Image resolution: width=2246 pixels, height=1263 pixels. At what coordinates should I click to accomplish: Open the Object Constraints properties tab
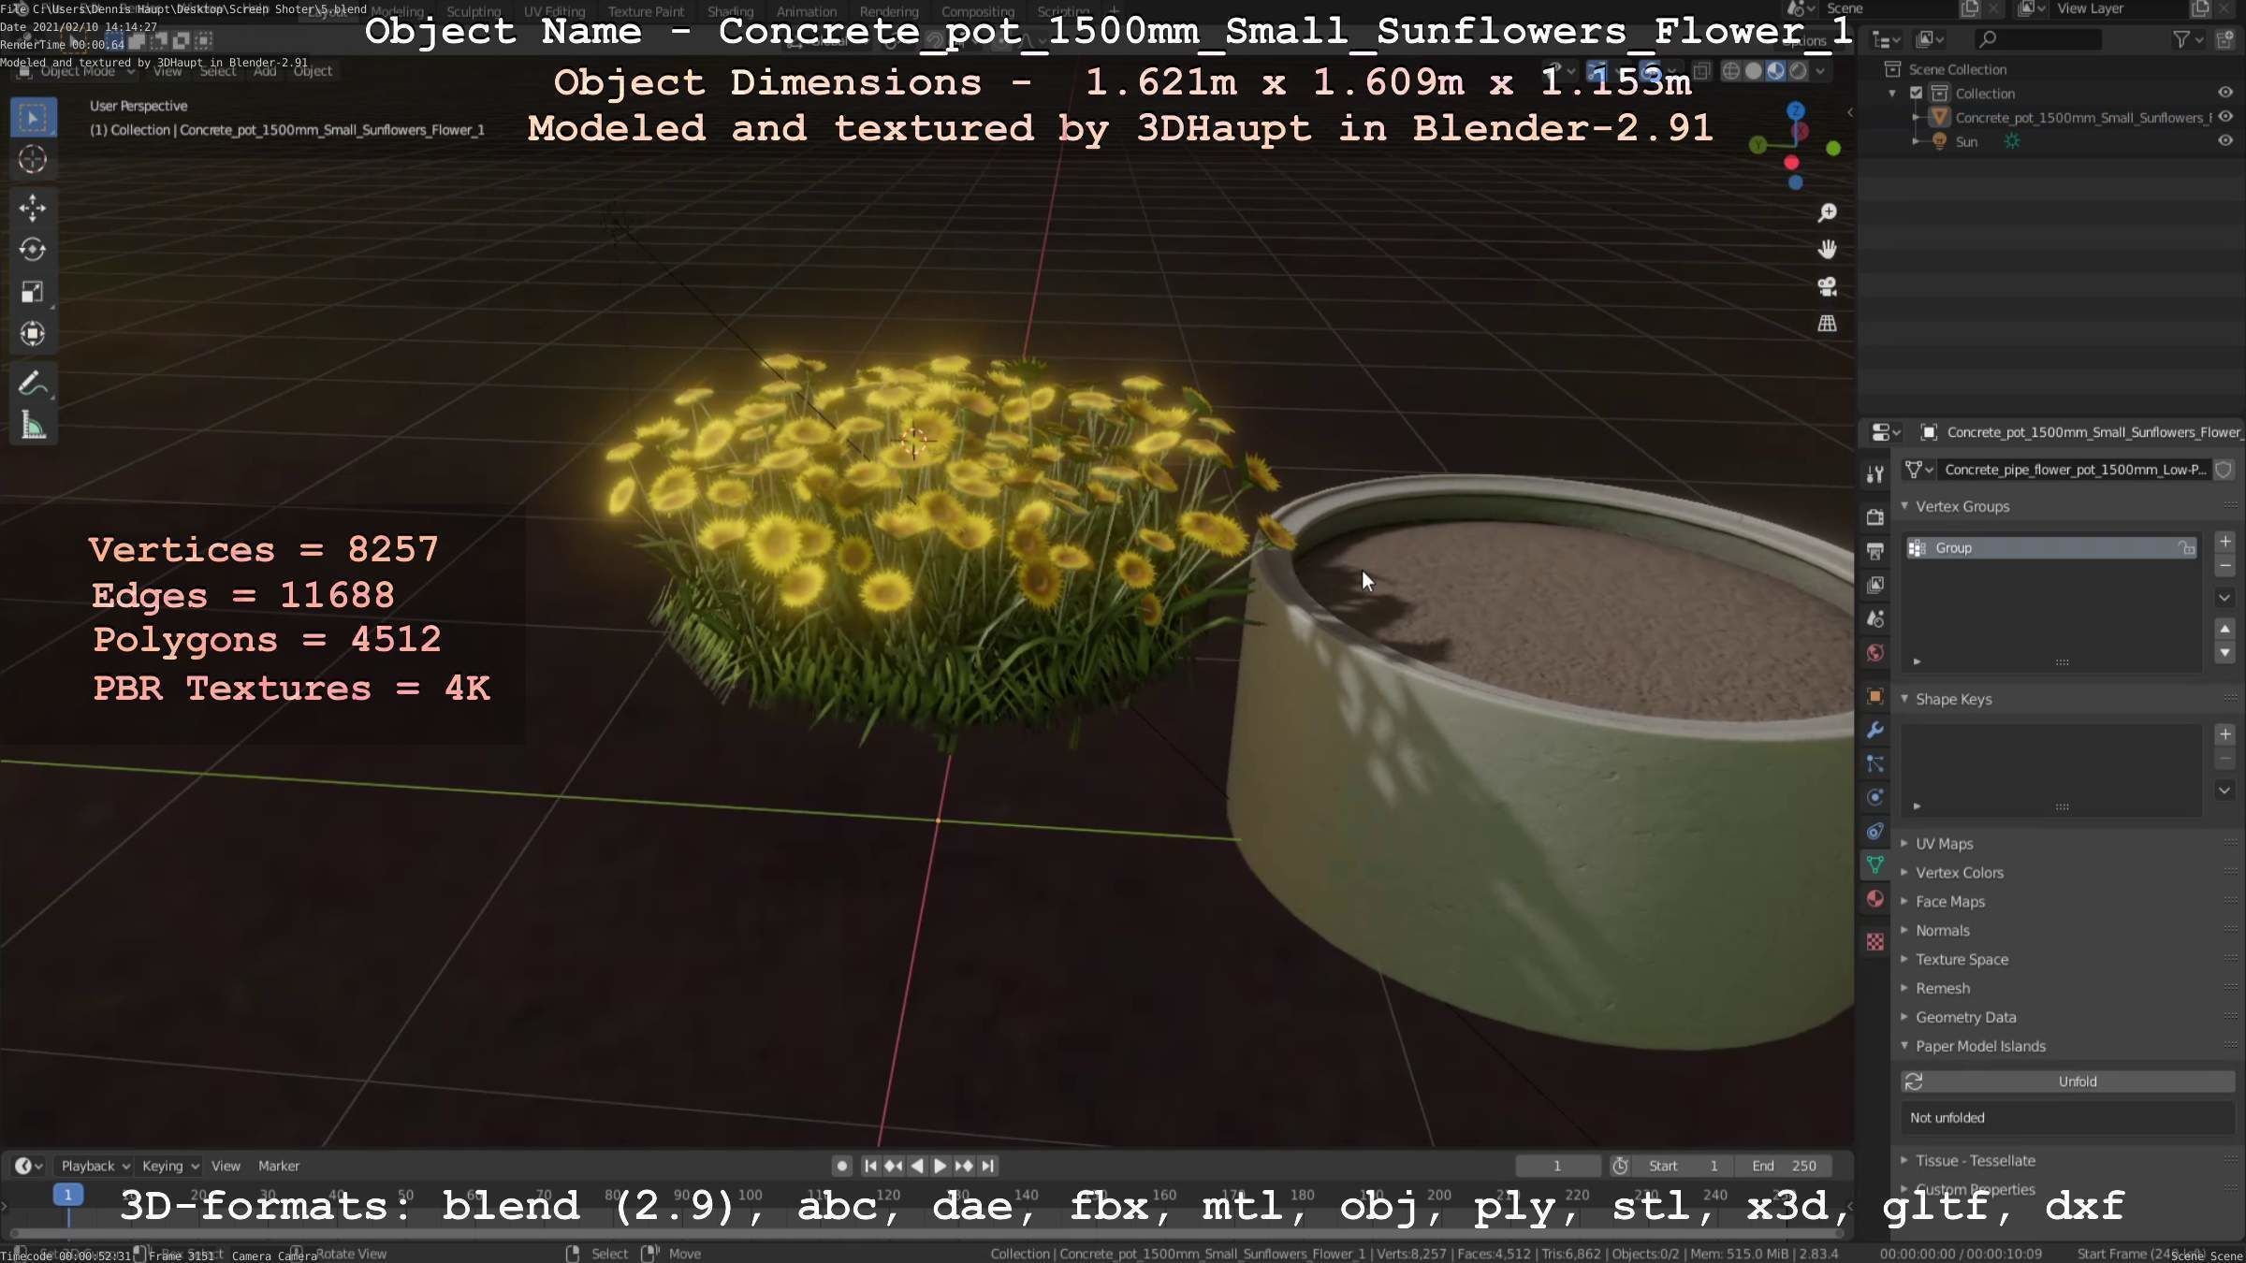tap(1874, 831)
